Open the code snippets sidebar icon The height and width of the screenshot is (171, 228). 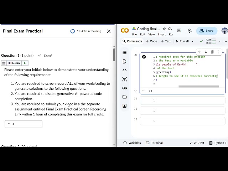(124, 71)
